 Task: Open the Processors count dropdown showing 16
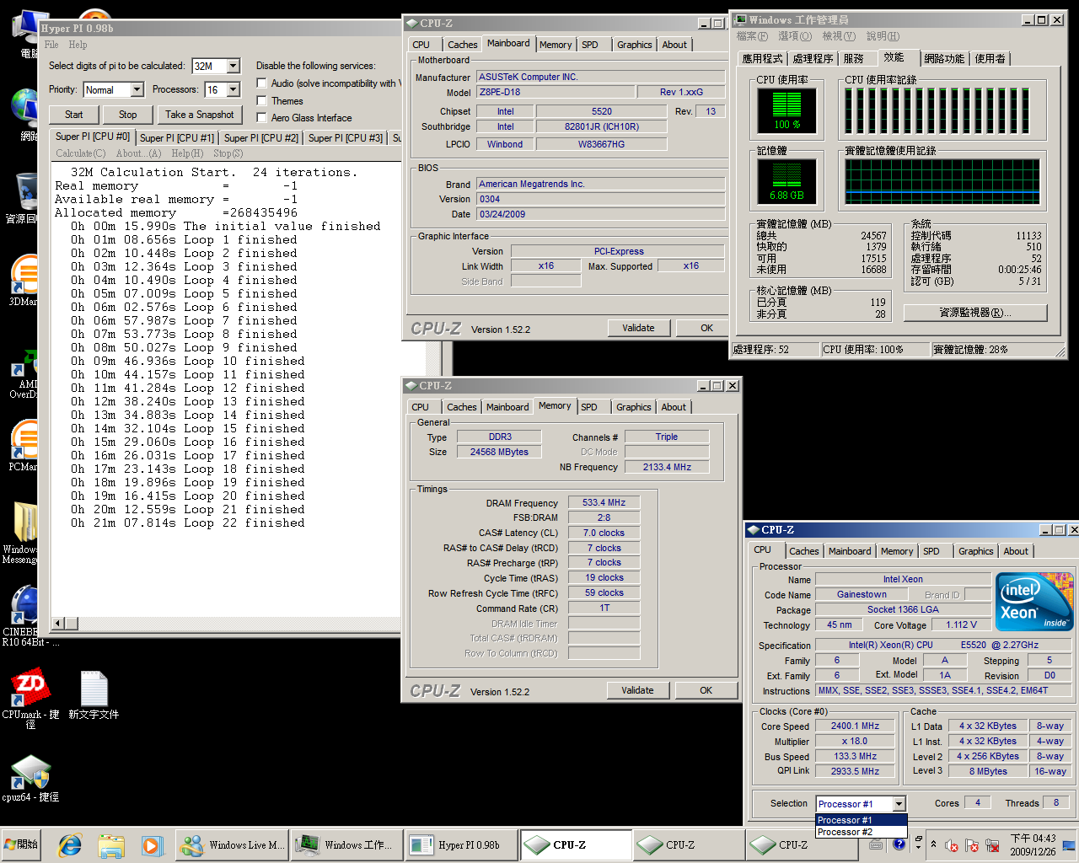coord(234,89)
